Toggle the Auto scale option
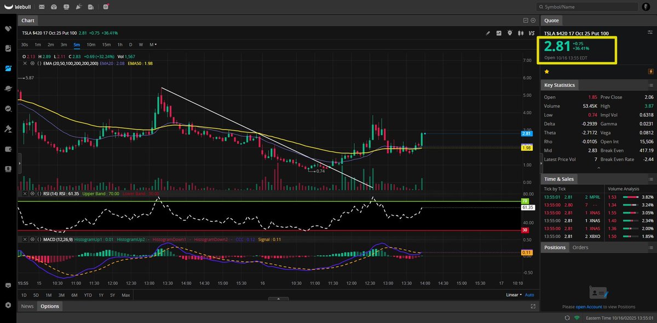This screenshot has height=323, width=657. 529,295
